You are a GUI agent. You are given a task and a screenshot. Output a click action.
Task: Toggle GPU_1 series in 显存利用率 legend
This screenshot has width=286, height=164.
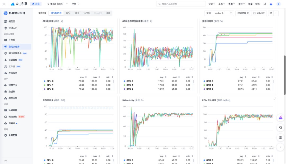tap(209, 85)
